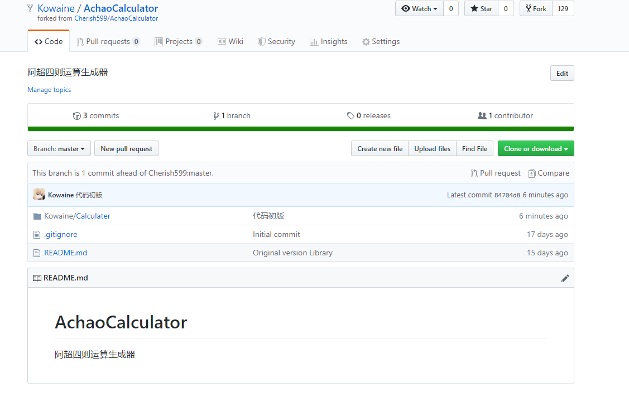This screenshot has width=629, height=402.
Task: Click the AchaoCalculator heading in README
Action: [x=121, y=322]
